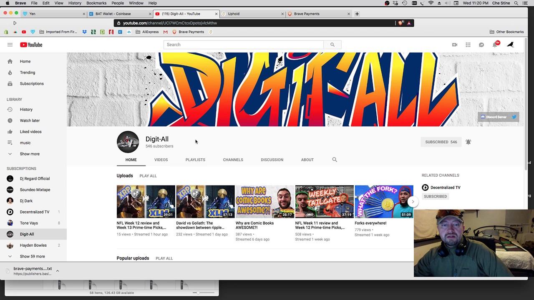The width and height of the screenshot is (534, 300).
Task: Open the messages bubble icon
Action: click(481, 45)
